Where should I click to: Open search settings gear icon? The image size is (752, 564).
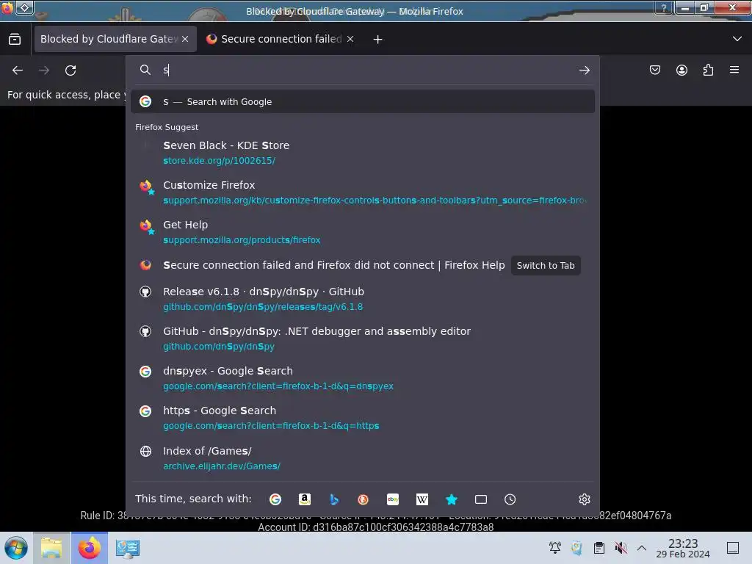tap(584, 499)
